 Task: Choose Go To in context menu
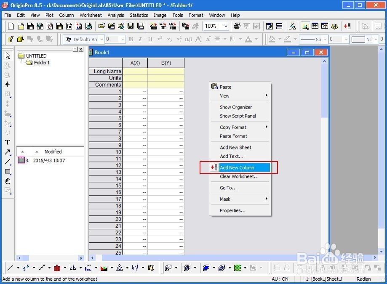click(240, 188)
